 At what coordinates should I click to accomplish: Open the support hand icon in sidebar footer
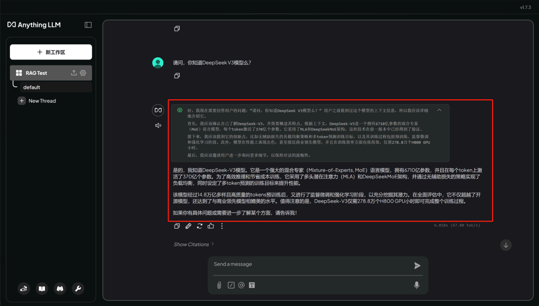click(24, 289)
